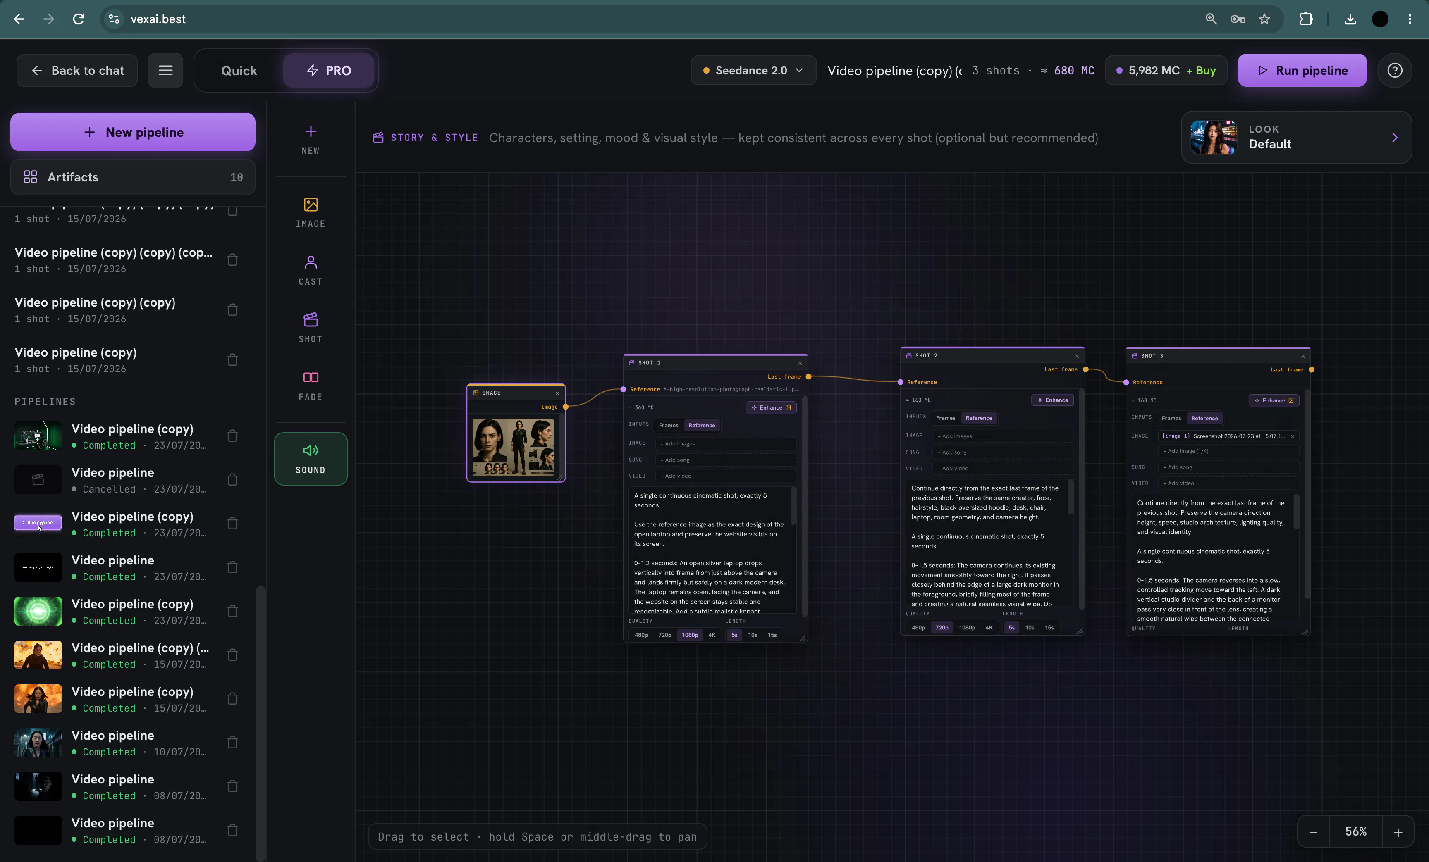Open pipeline with green glowing orb thumbnail

[38, 611]
